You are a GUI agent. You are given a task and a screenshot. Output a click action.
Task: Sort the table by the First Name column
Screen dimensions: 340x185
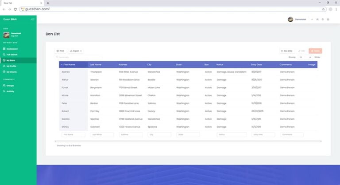point(69,65)
